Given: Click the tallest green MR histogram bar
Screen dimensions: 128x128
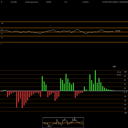Looking at the screenshot, I should tap(95, 81).
